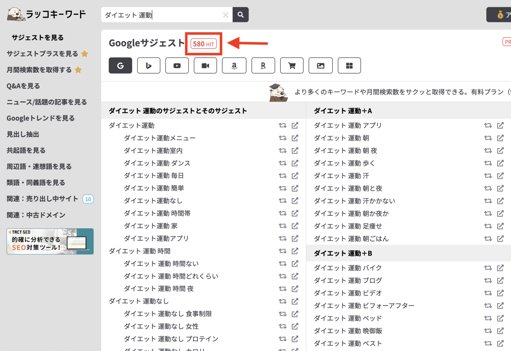Select the Amazon suggest source icon

click(x=234, y=66)
